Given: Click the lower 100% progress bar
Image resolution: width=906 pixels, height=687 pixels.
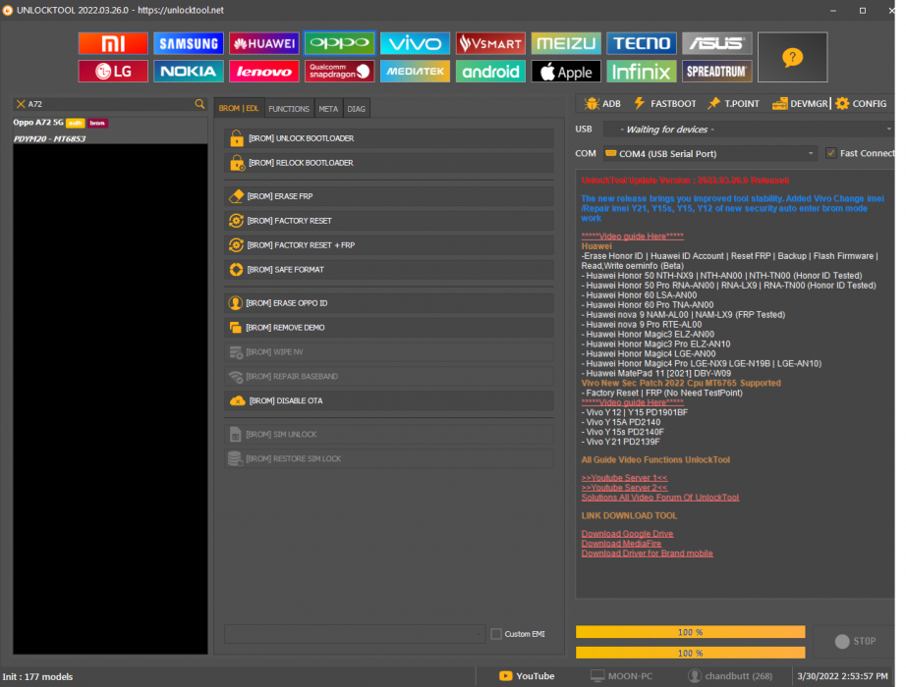Looking at the screenshot, I should 690,653.
